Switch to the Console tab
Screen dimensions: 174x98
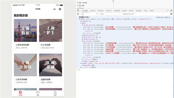pos(85,11)
